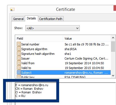Open the Certification Path tab

click(x=51, y=19)
